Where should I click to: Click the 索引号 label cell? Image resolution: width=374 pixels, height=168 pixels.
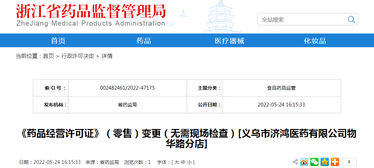pos(51,88)
